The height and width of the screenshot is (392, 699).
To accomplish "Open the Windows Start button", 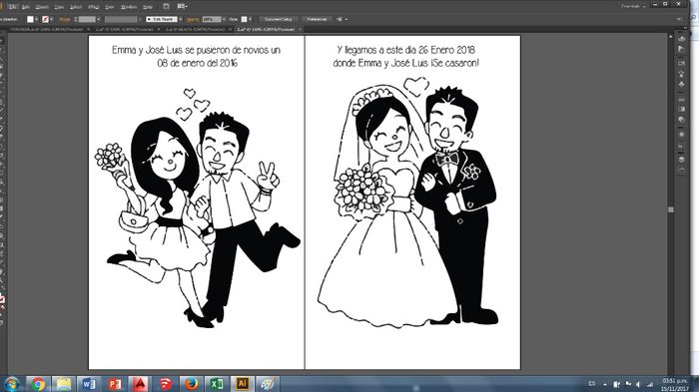I will (x=12, y=384).
